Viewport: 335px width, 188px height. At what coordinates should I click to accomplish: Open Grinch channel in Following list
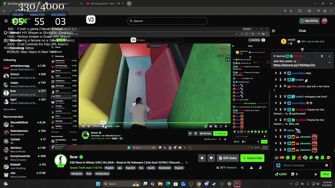coord(24,76)
